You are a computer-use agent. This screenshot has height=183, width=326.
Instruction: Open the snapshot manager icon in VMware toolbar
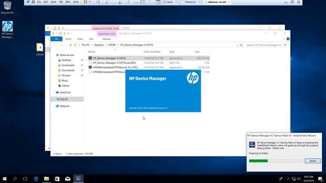click(x=120, y=2)
